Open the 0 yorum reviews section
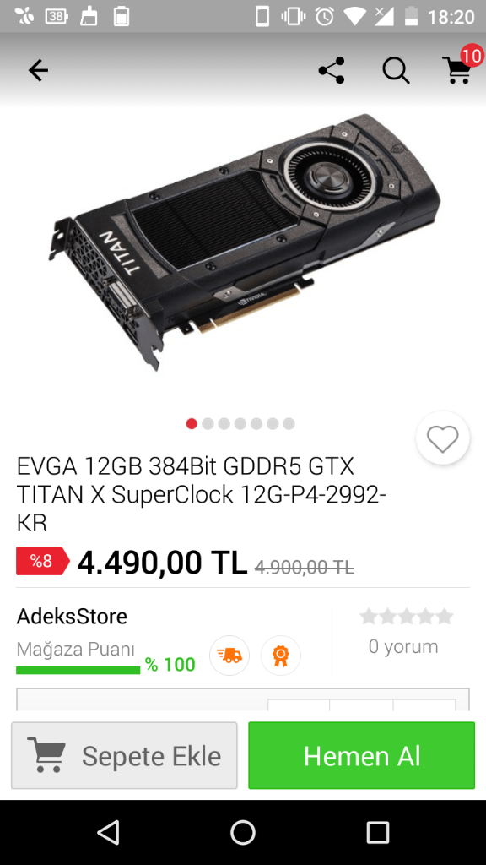The height and width of the screenshot is (865, 486). [403, 646]
